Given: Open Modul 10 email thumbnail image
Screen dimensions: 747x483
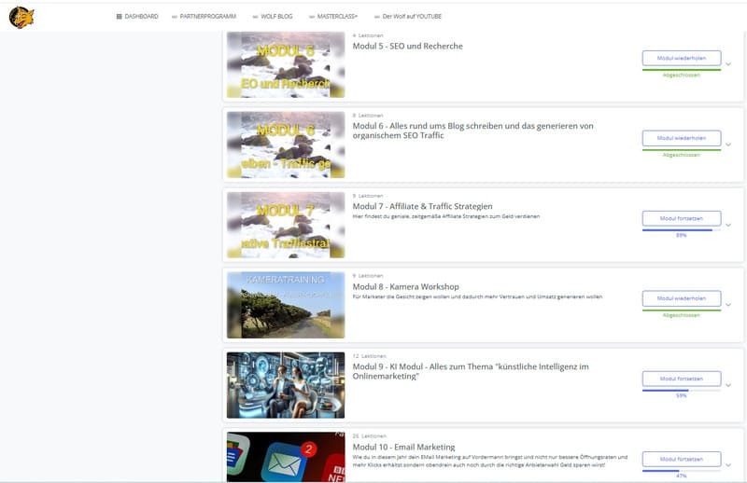Looking at the screenshot, I should click(x=286, y=457).
